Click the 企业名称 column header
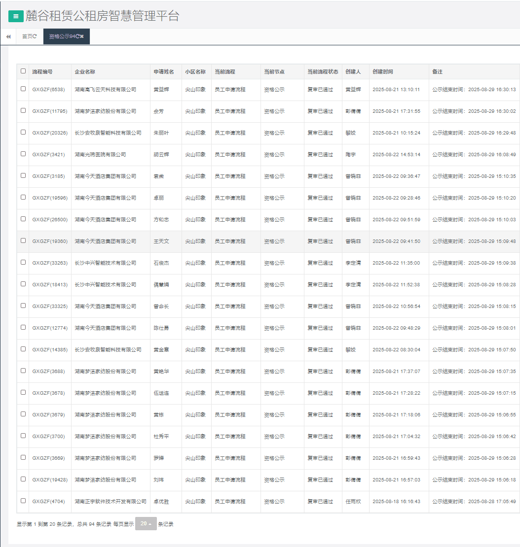The height and width of the screenshot is (547, 520). pyautogui.click(x=85, y=72)
